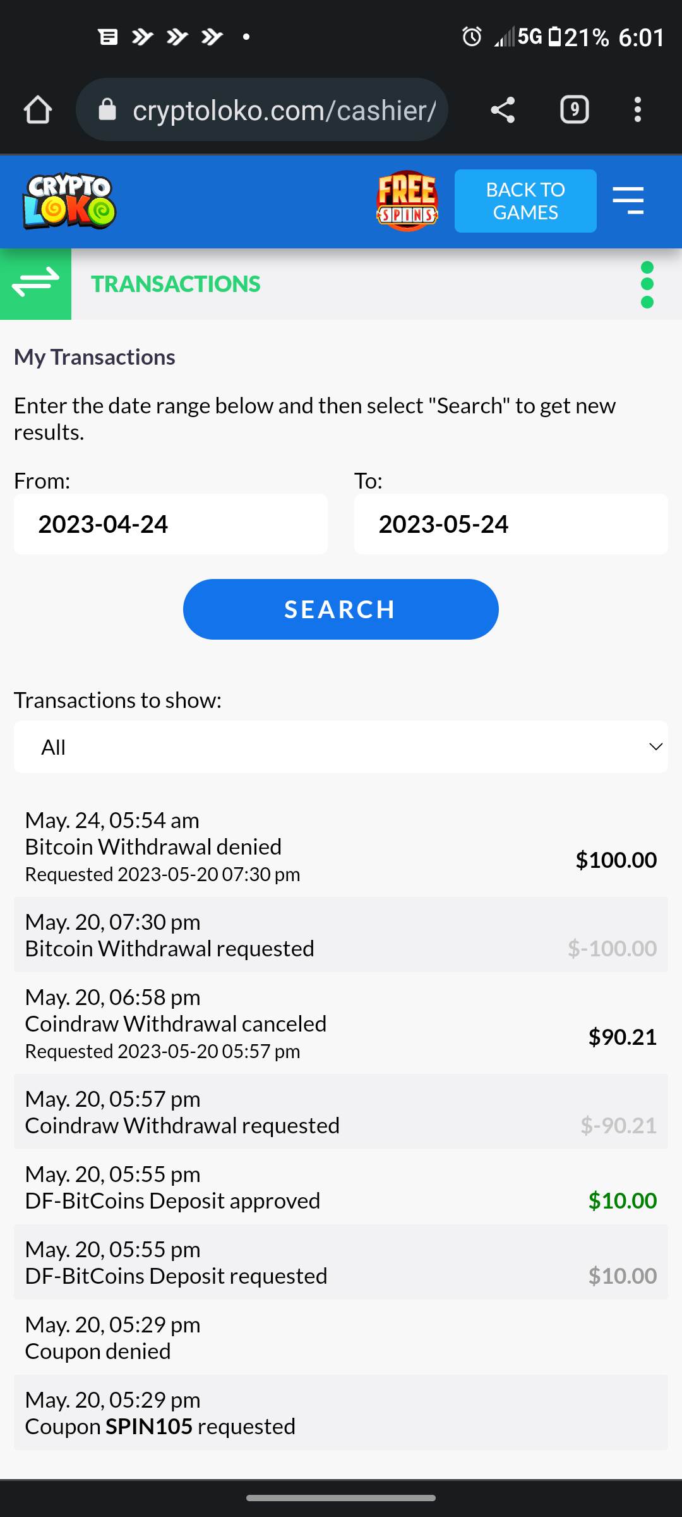Tap the DF-BitCoins Deposit approved row
Image resolution: width=682 pixels, height=1517 pixels.
click(x=341, y=1188)
